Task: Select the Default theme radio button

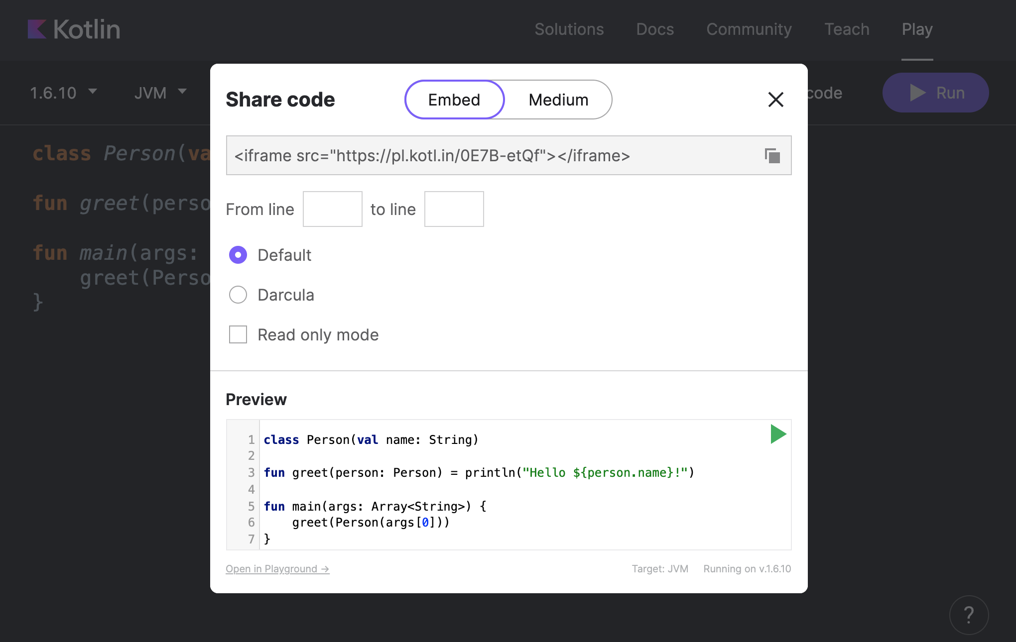Action: point(238,254)
